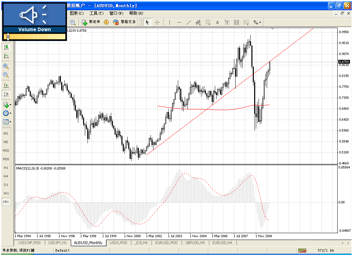The height and width of the screenshot is (255, 353).
Task: Click the 新定单 new order button
Action: 90,22
